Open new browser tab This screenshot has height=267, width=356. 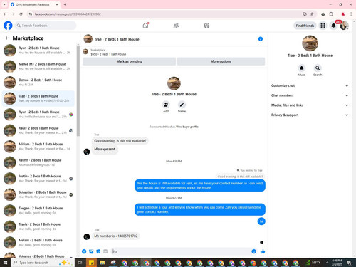pyautogui.click(x=65, y=4)
